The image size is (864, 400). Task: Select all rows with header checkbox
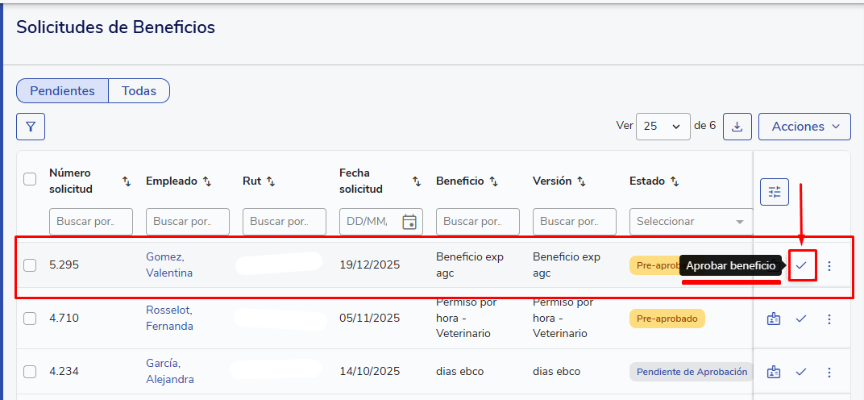(x=30, y=179)
